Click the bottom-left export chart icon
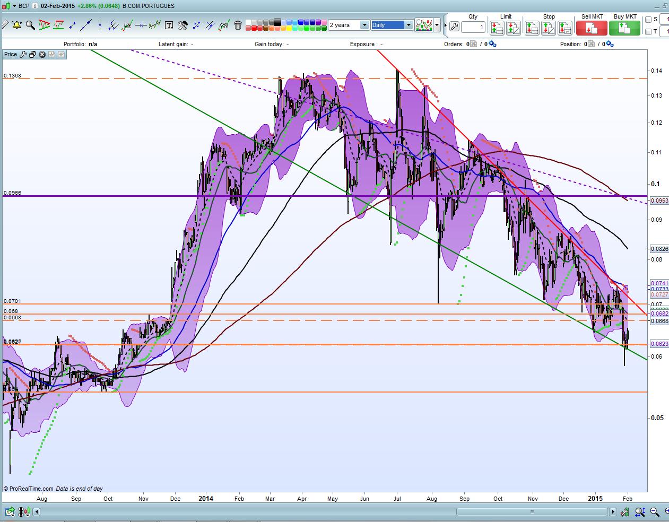This screenshot has height=522, width=669. [10, 512]
